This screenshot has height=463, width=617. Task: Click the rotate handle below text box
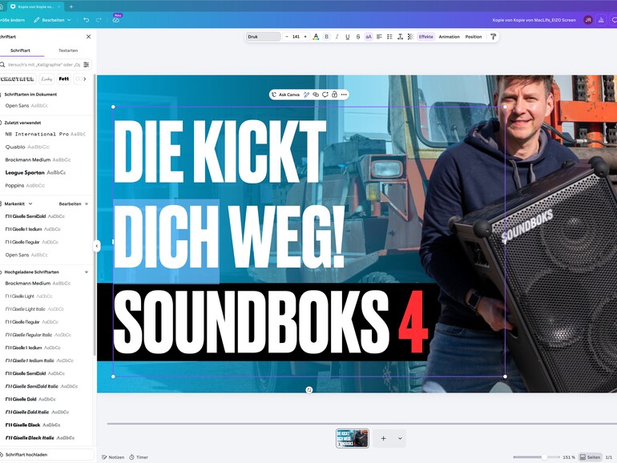[x=308, y=390]
